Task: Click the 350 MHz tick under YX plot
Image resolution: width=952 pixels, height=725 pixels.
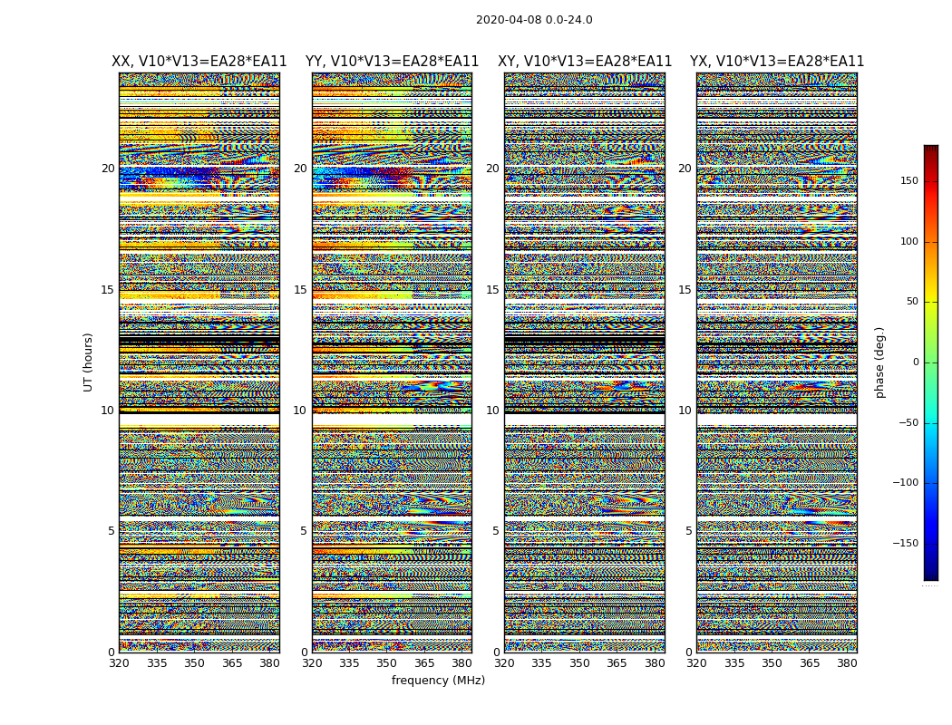Action: pos(772,663)
